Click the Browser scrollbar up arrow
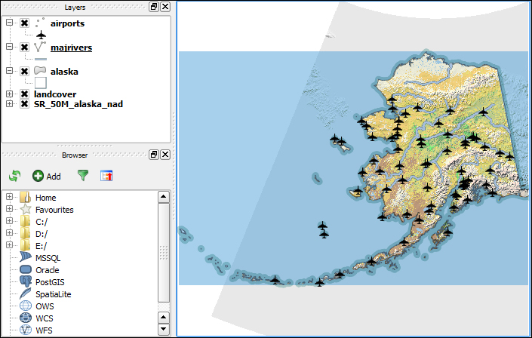 coord(163,197)
